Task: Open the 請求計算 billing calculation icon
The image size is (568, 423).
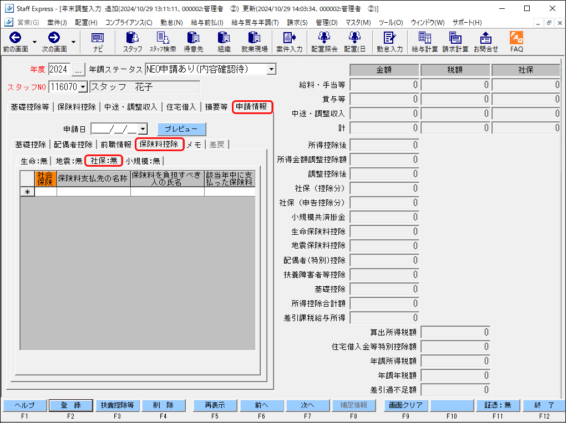Action: pyautogui.click(x=455, y=42)
